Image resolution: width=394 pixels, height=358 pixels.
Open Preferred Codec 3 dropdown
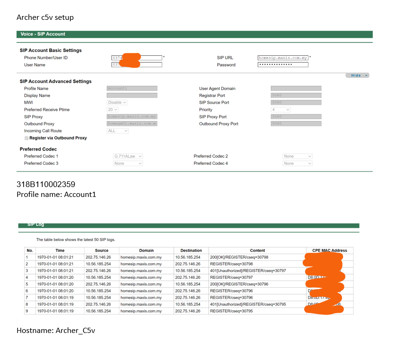(x=128, y=163)
